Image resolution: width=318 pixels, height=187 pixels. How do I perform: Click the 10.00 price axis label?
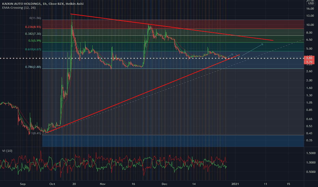click(x=310, y=25)
